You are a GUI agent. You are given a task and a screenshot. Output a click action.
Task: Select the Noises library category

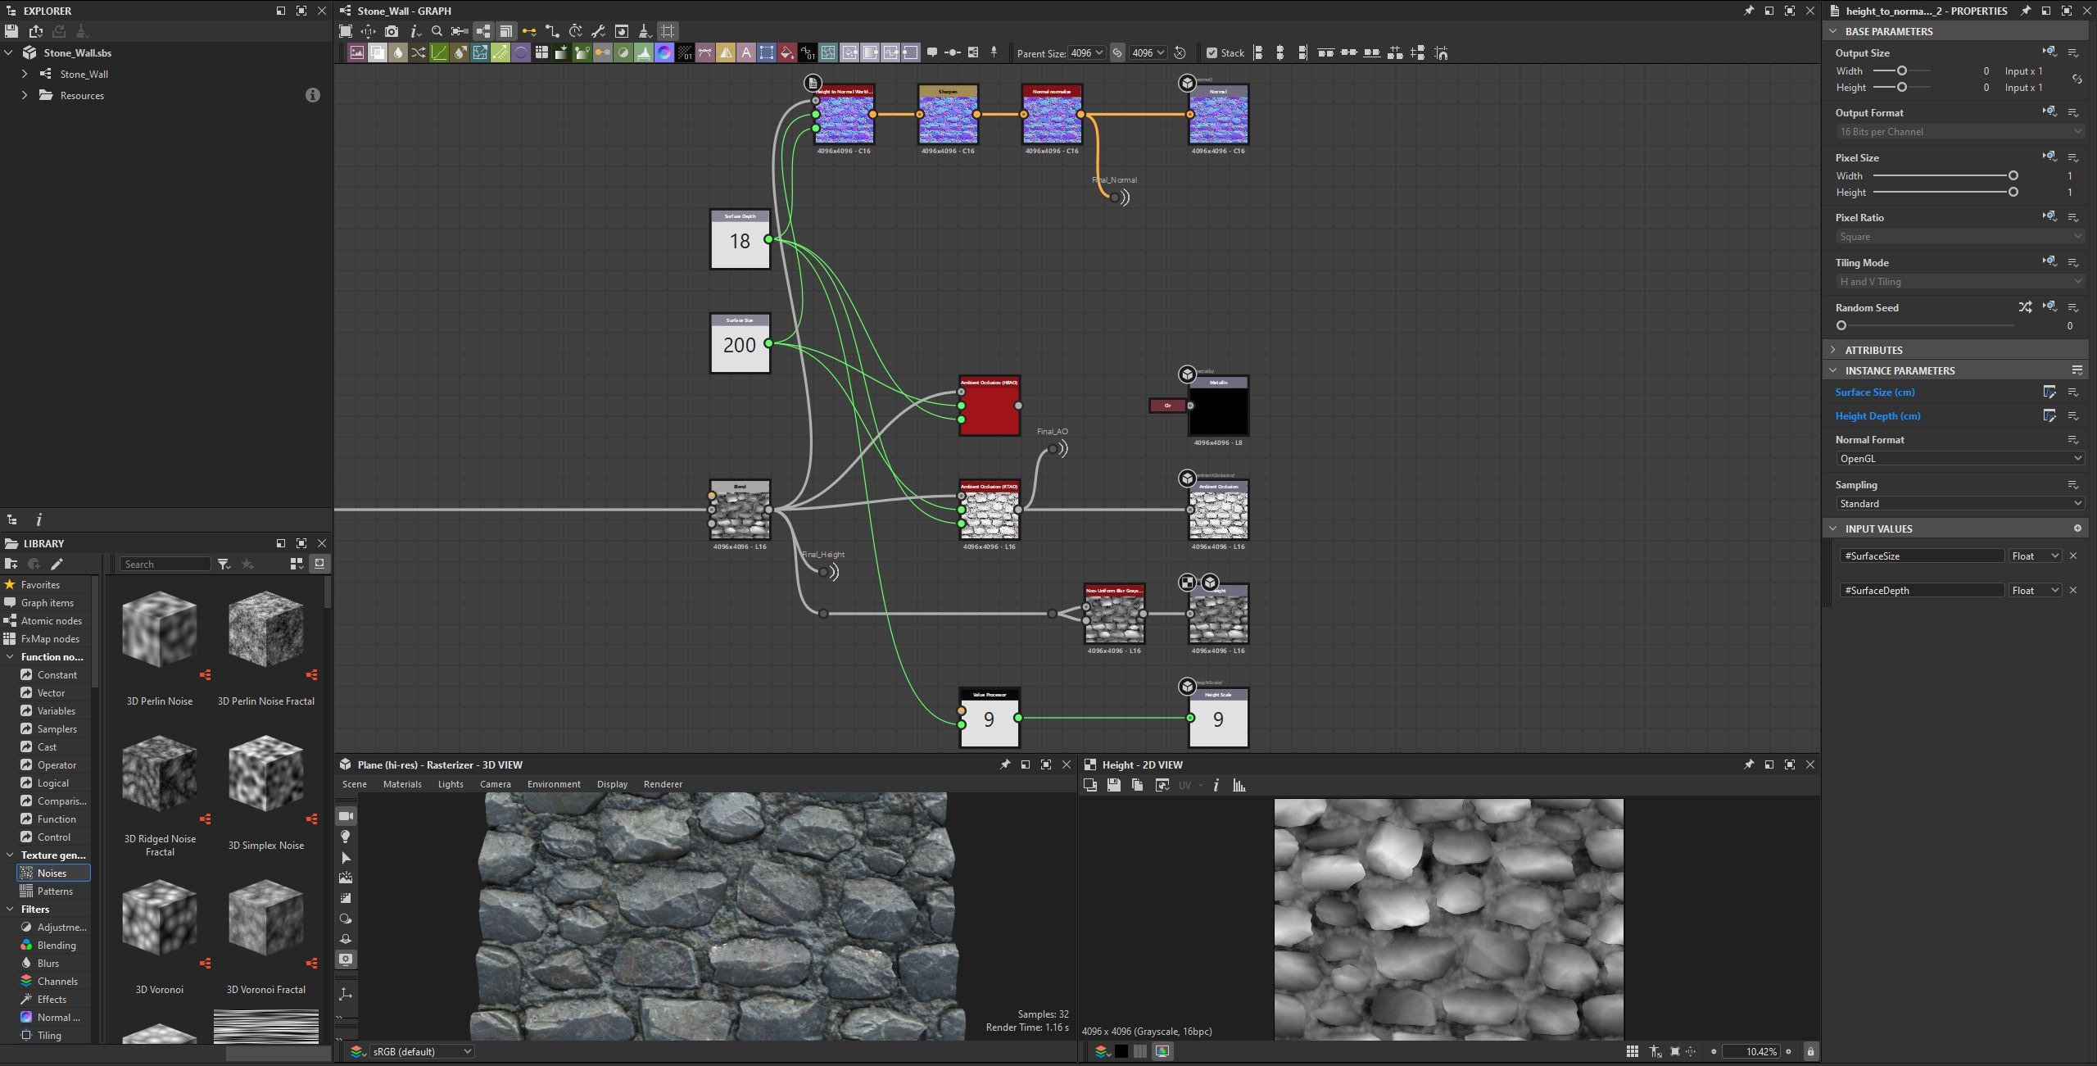tap(53, 873)
